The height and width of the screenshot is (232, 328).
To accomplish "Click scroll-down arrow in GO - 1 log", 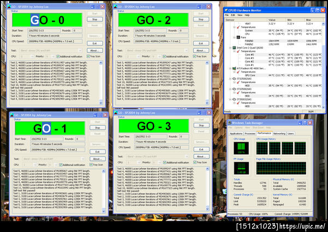I will point(104,211).
